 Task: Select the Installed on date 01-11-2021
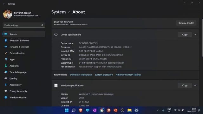pyautogui.click(x=84, y=102)
